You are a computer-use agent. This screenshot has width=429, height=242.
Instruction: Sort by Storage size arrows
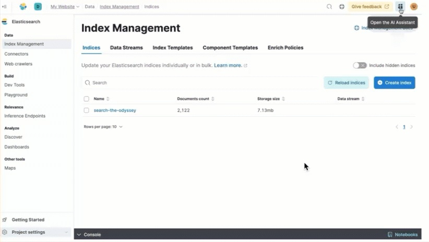point(283,99)
